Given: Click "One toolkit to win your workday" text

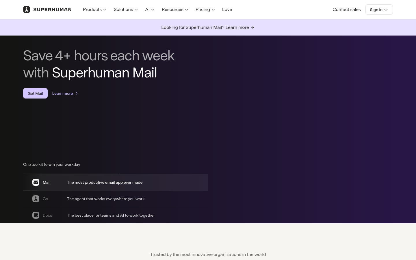Looking at the screenshot, I should point(52,164).
